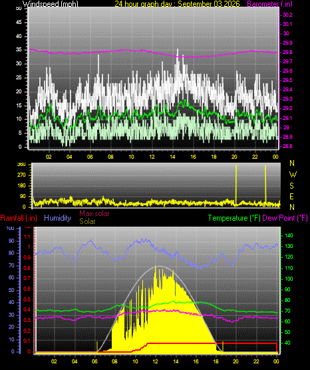Viewport: 310px width, 370px height.
Task: Click the 110 temperature scale value
Action: [x=289, y=268]
